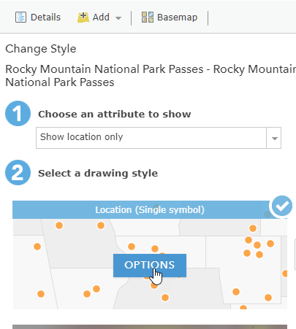Click the Rocky Mountain National Park Passes title
This screenshot has width=296, height=329.
coord(151,76)
